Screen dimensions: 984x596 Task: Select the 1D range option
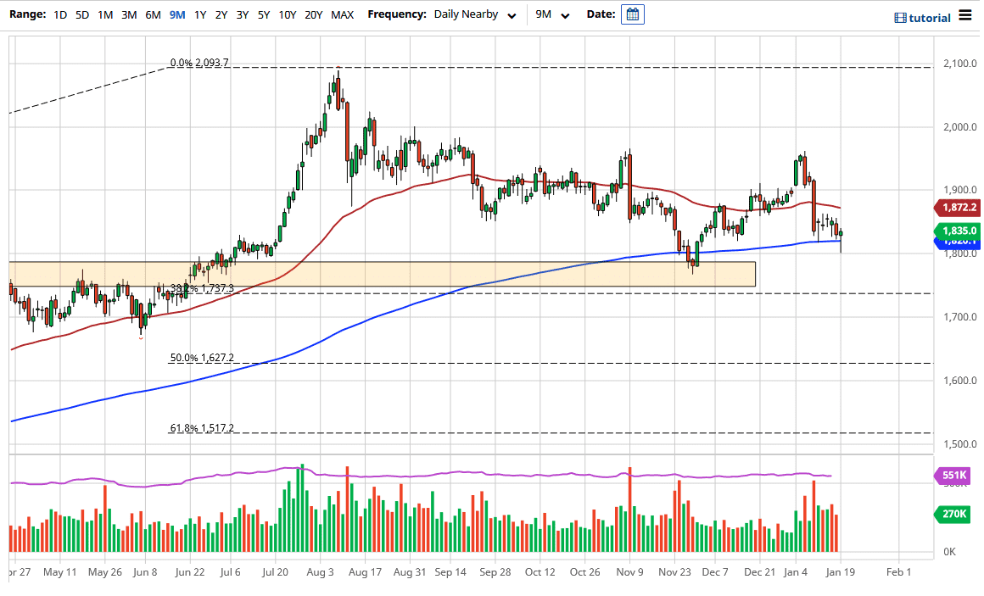[x=59, y=14]
